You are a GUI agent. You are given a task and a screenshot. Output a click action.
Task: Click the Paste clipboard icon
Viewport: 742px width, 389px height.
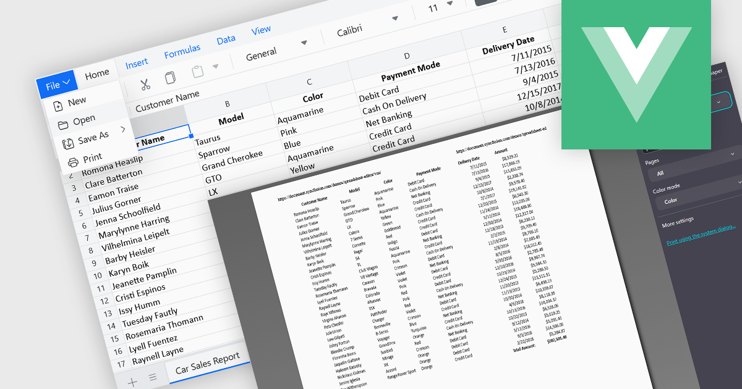pyautogui.click(x=198, y=72)
